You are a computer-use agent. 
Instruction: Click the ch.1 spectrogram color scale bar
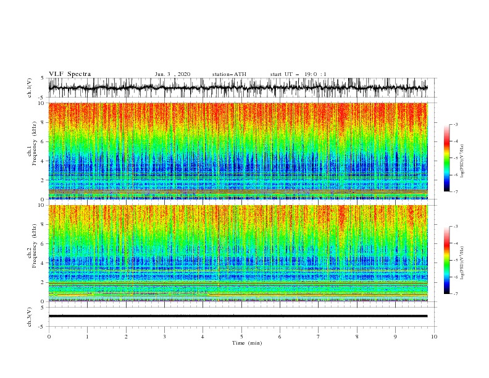[x=446, y=158]
